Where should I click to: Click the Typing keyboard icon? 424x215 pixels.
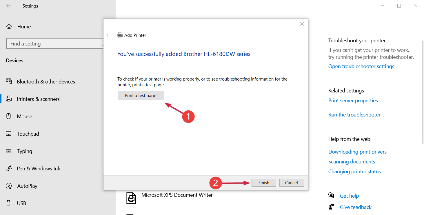coord(9,151)
